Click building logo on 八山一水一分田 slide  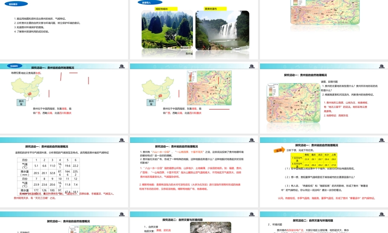(252, 140)
